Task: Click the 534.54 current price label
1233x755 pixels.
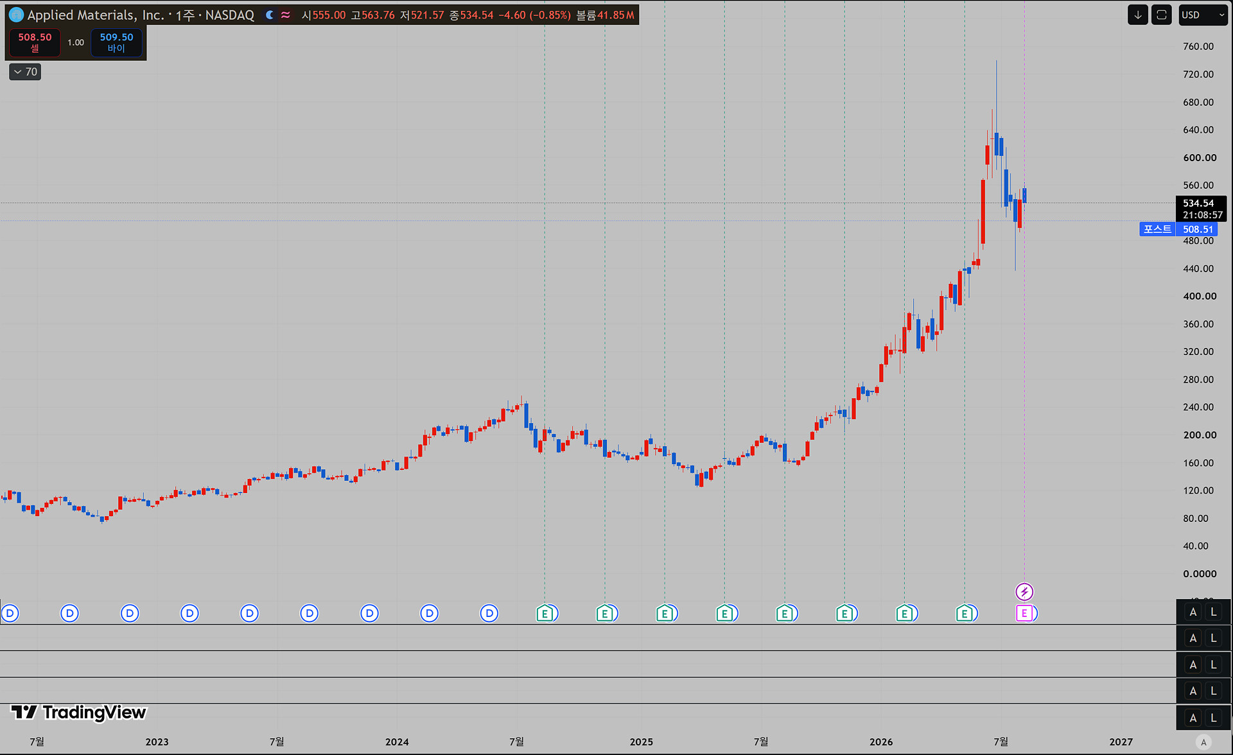Action: coord(1198,203)
